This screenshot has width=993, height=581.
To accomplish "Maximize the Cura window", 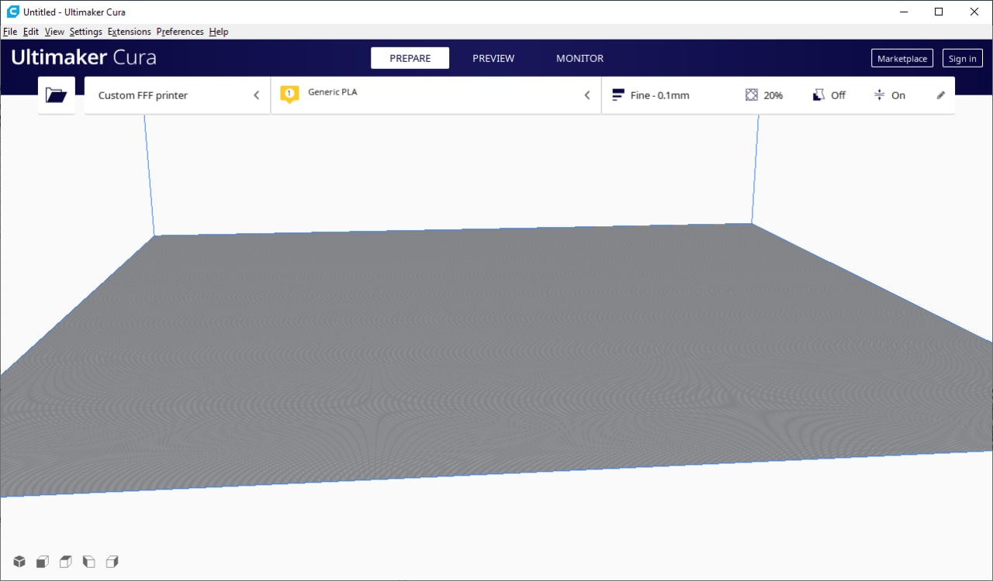I will point(939,12).
